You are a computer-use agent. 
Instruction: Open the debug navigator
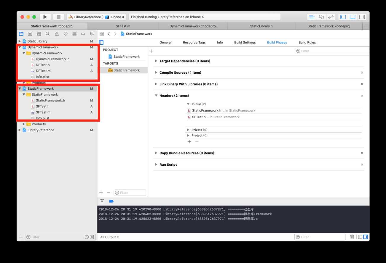click(74, 34)
